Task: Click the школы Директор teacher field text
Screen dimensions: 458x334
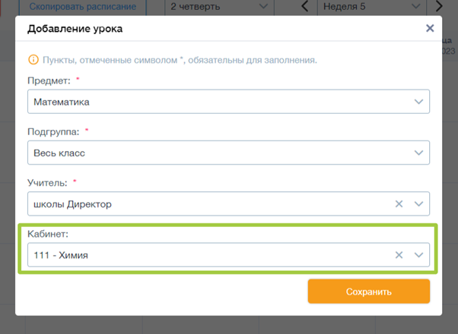Action: point(72,204)
